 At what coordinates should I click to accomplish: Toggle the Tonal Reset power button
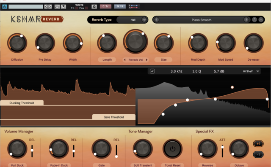click(x=172, y=149)
